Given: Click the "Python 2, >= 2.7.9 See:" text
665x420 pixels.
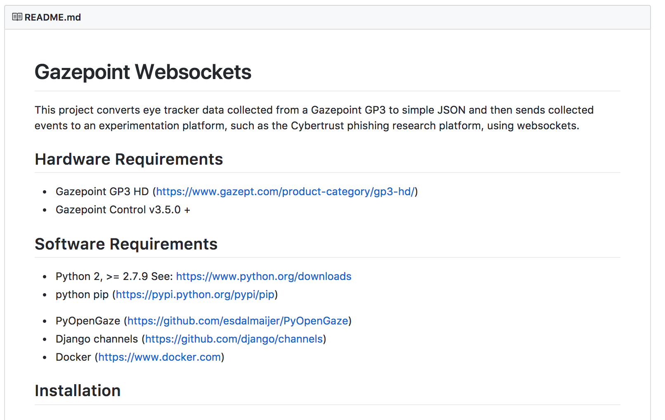Looking at the screenshot, I should point(114,276).
